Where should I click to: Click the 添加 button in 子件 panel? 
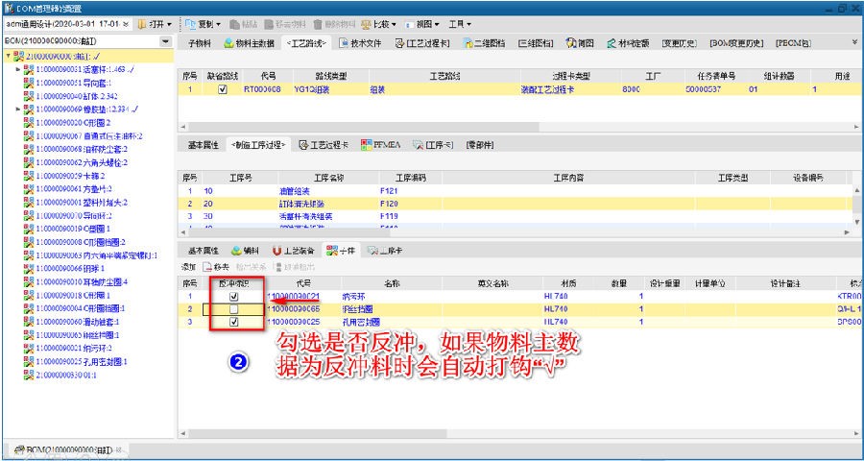[x=188, y=266]
